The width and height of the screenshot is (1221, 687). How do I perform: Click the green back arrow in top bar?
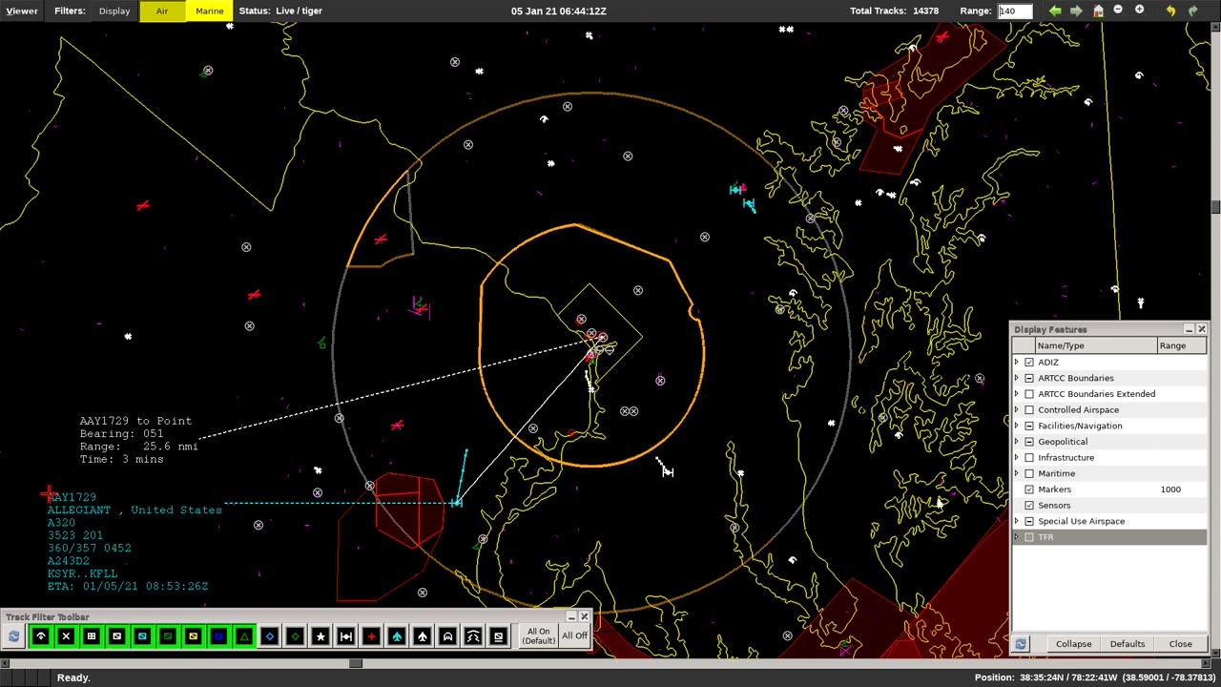pyautogui.click(x=1055, y=10)
